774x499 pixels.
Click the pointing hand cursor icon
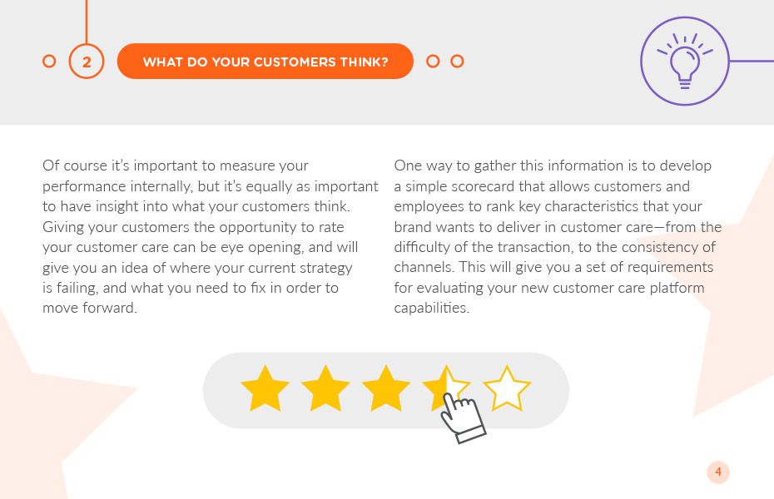[463, 417]
